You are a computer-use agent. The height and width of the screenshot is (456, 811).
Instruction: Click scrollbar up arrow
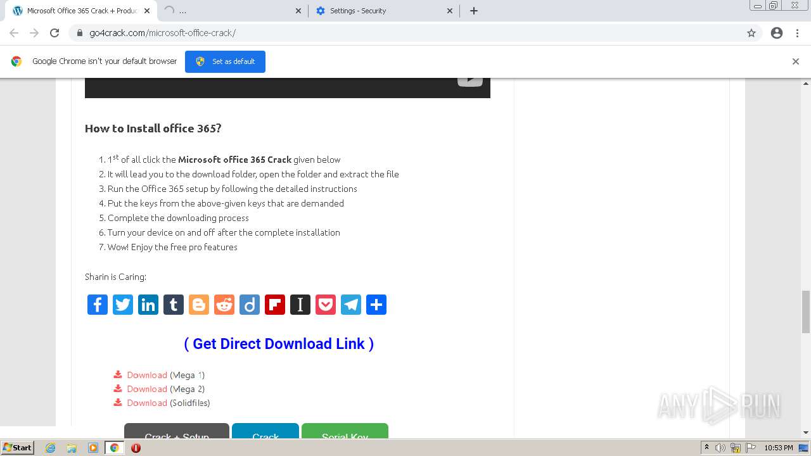[806, 83]
